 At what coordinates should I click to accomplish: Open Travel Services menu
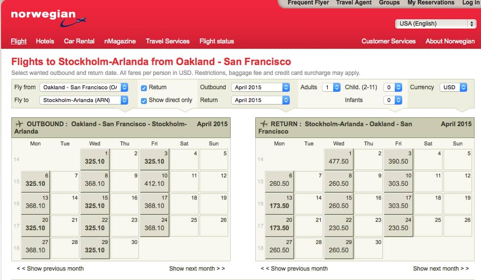(168, 41)
